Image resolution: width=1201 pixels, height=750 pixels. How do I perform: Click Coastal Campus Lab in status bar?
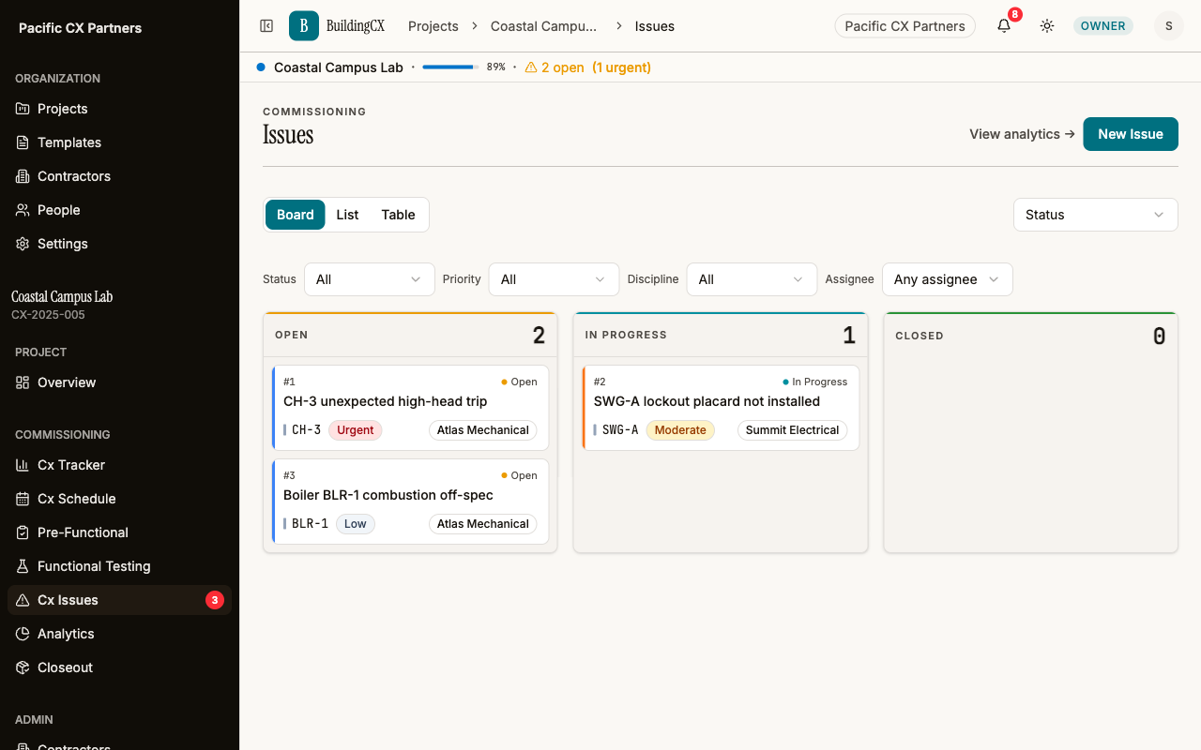(x=339, y=67)
